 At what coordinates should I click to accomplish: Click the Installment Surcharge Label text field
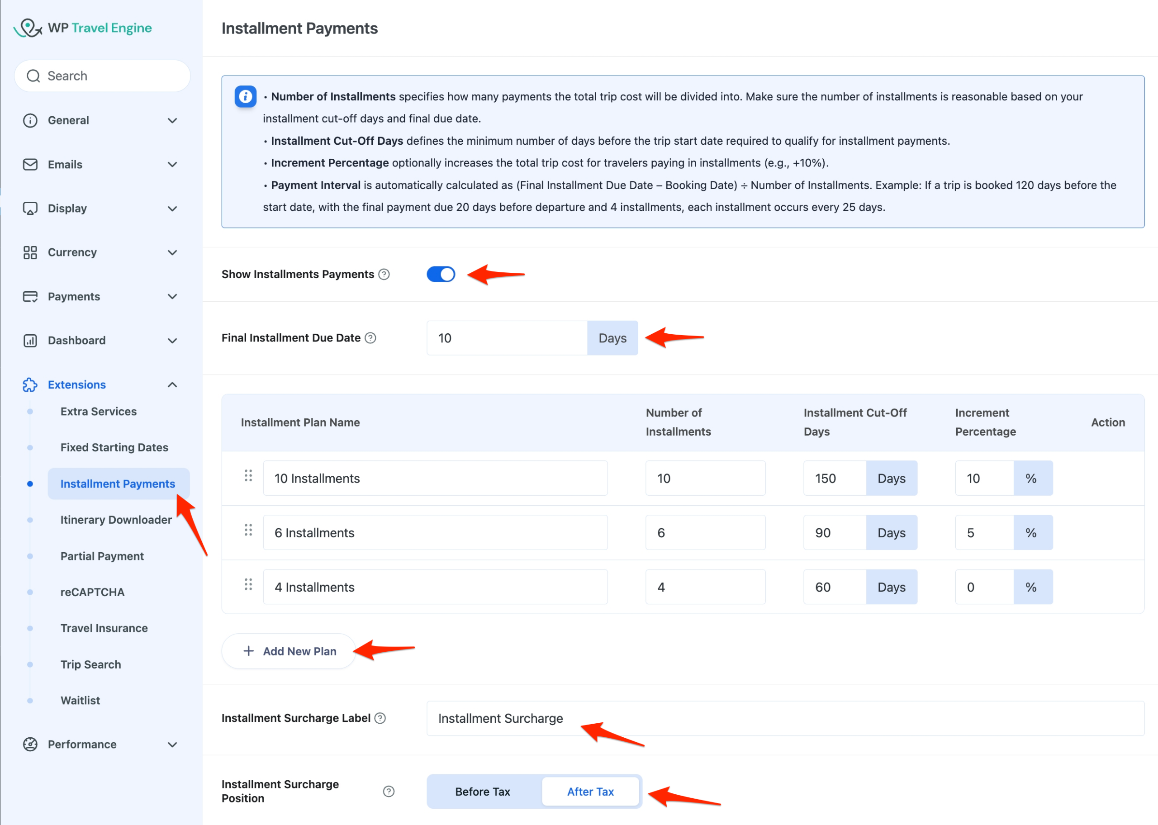click(x=784, y=718)
